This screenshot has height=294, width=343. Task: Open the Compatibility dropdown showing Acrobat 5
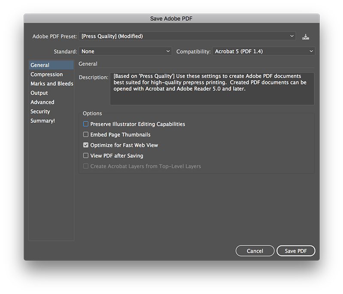[264, 51]
